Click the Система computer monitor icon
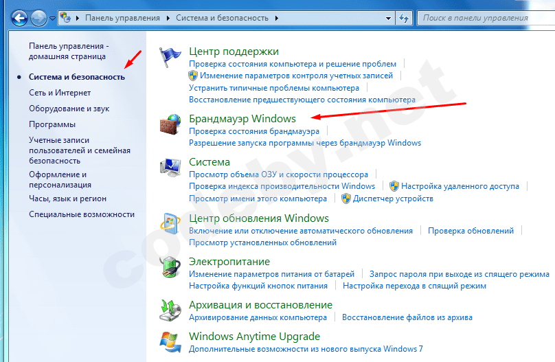The image size is (555, 362). tap(170, 168)
